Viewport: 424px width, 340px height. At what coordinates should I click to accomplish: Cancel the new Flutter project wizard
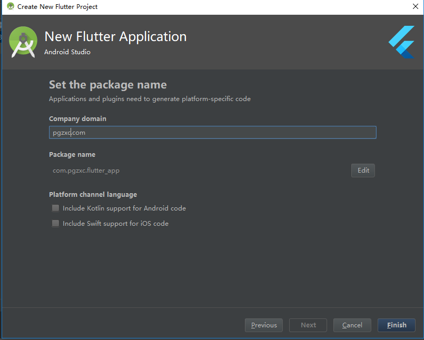coord(352,325)
